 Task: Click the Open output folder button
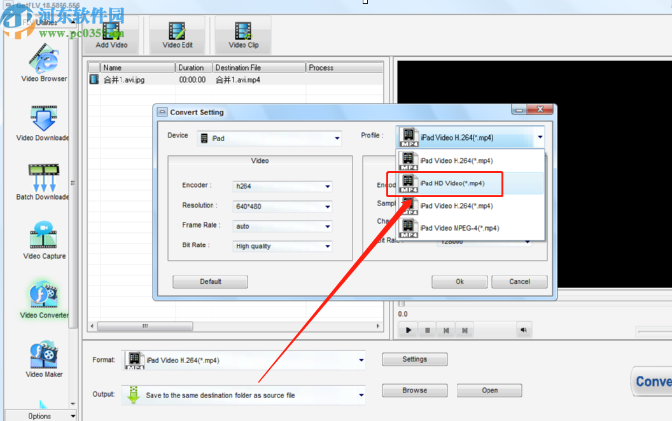489,390
